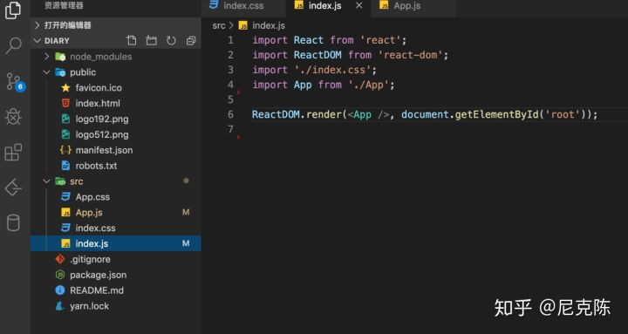Open robots.txt in the explorer
Viewport: 628px width, 334px height.
tap(96, 166)
